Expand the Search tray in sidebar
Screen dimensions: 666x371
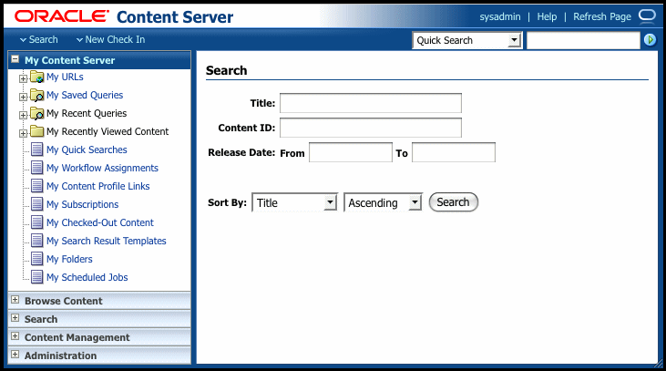(x=15, y=318)
